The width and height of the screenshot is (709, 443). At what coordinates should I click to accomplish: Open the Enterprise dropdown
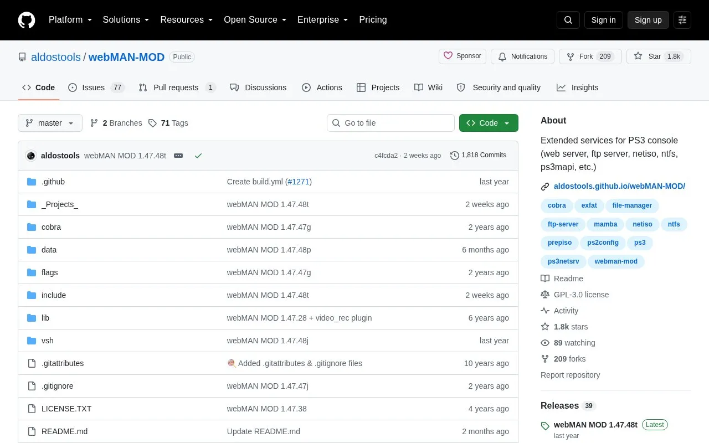(x=323, y=20)
